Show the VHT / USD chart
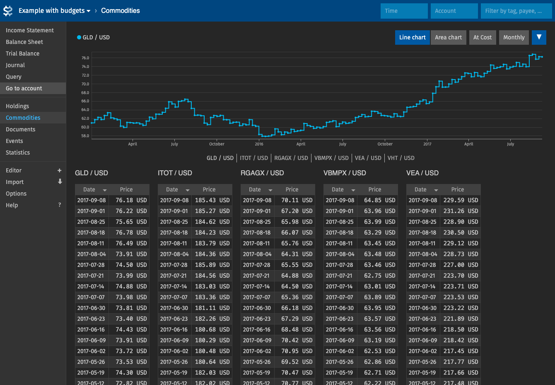This screenshot has width=555, height=385. click(401, 158)
